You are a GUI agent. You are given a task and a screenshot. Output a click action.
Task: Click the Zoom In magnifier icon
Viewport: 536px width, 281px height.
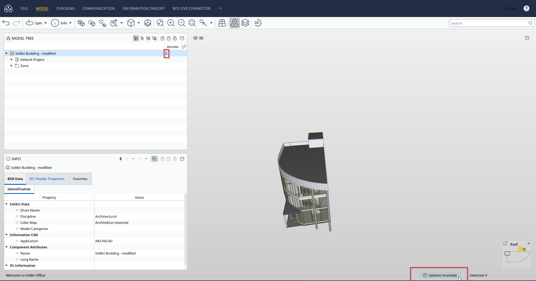[x=171, y=23]
